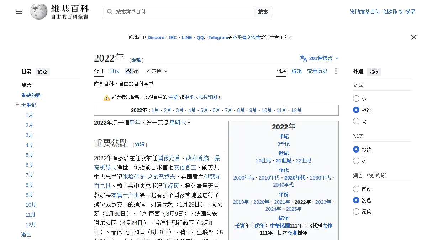This screenshot has width=427, height=240.
Task: Open the 平年 link
Action: [135, 123]
